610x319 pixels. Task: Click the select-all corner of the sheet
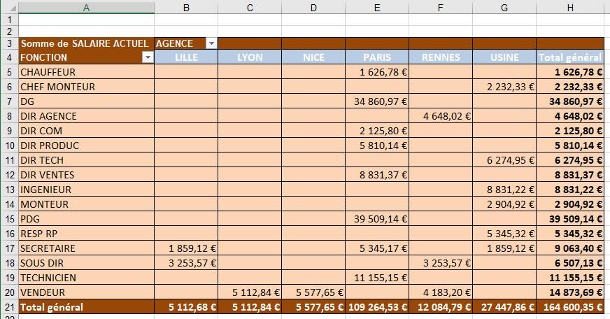[9, 8]
